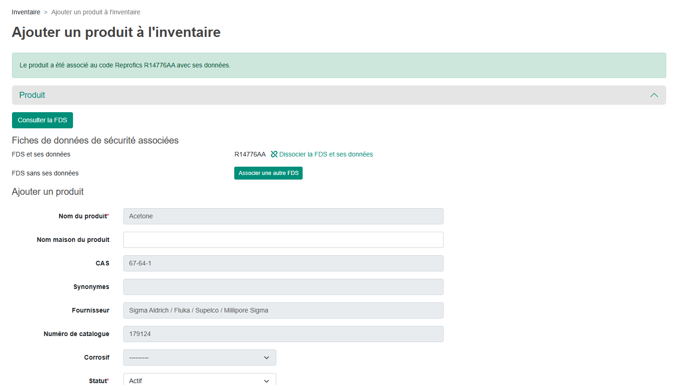Click the 'Statut' field label
Viewport: 675px width, 385px height.
99,381
